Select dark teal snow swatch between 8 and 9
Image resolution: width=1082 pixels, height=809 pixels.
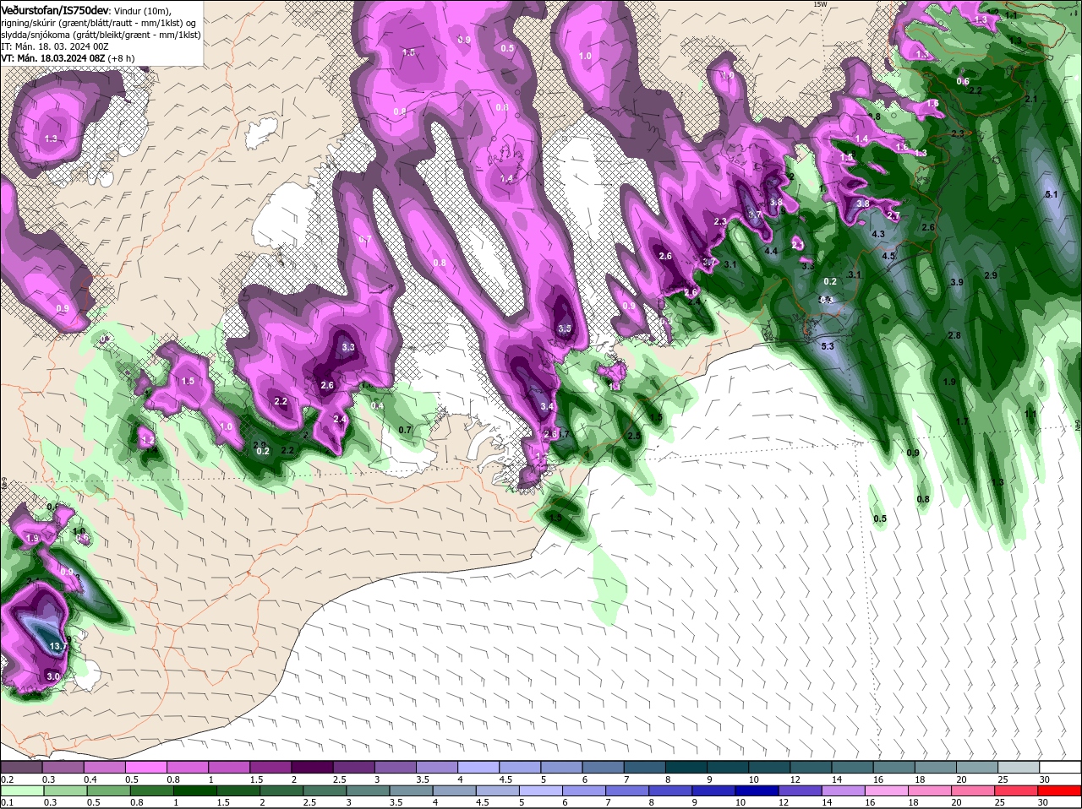(687, 767)
